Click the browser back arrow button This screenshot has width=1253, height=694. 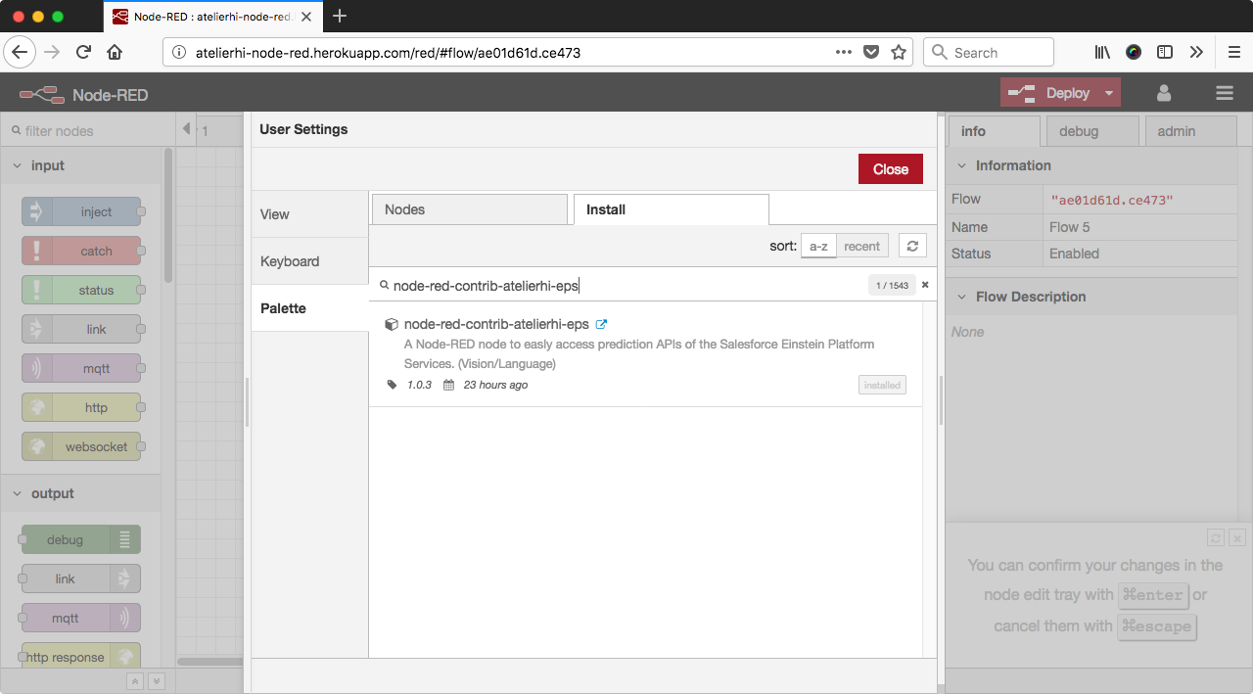click(20, 52)
